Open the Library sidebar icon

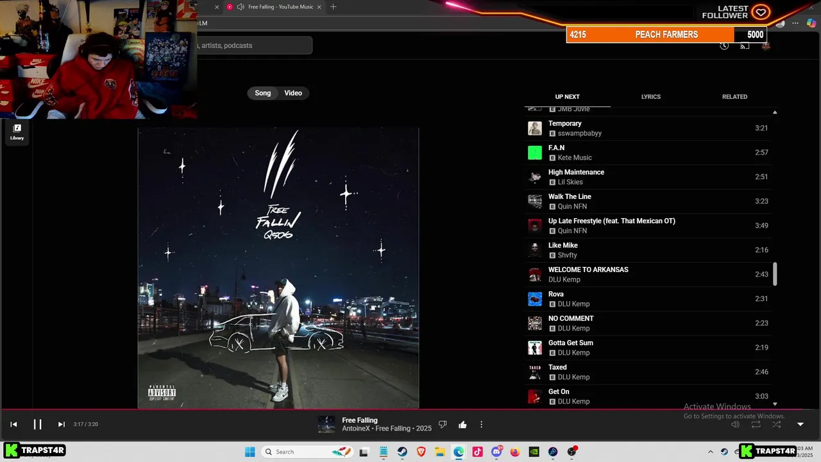[17, 132]
